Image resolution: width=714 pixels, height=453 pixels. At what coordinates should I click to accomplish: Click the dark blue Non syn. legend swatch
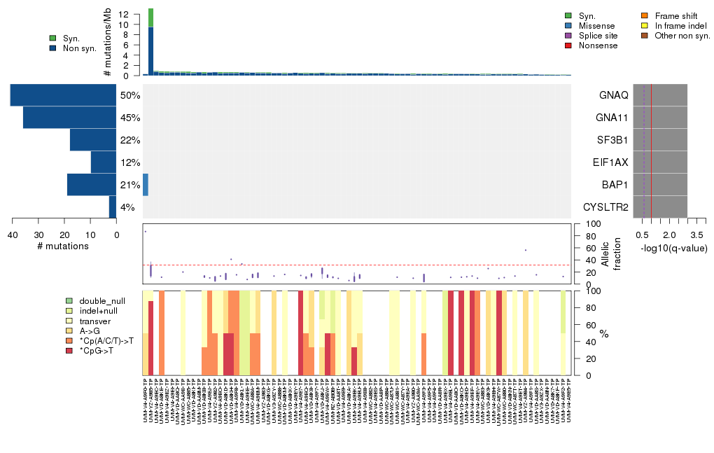pyautogui.click(x=53, y=48)
